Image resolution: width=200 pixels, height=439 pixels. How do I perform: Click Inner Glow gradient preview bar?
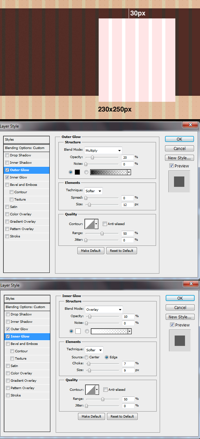pos(110,331)
